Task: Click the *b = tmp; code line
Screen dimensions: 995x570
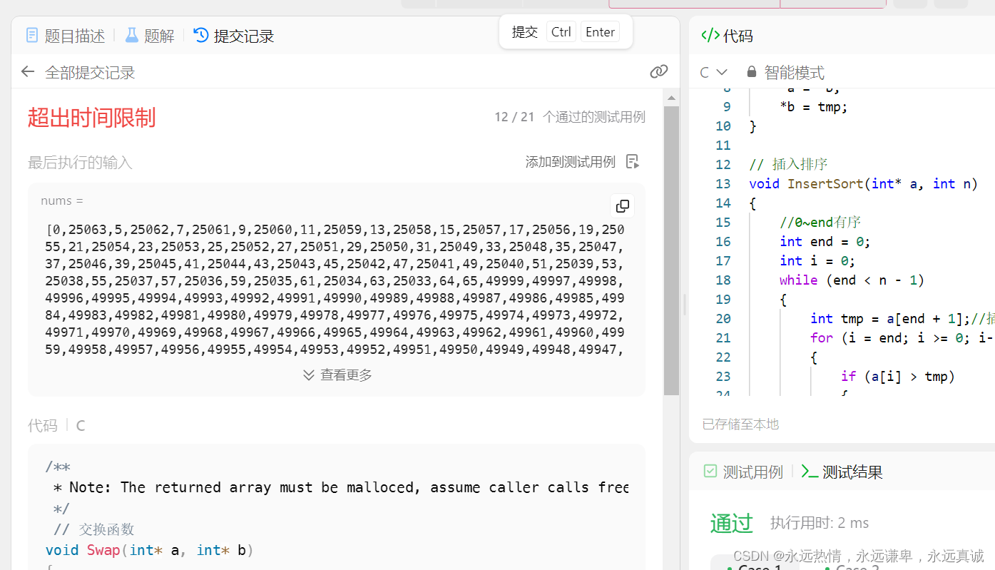Action: click(814, 106)
